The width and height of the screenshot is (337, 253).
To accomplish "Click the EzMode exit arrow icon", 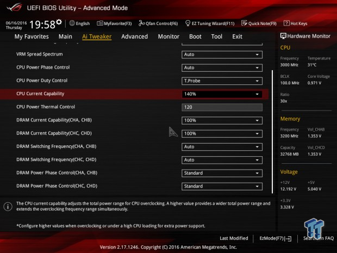I will [288, 238].
